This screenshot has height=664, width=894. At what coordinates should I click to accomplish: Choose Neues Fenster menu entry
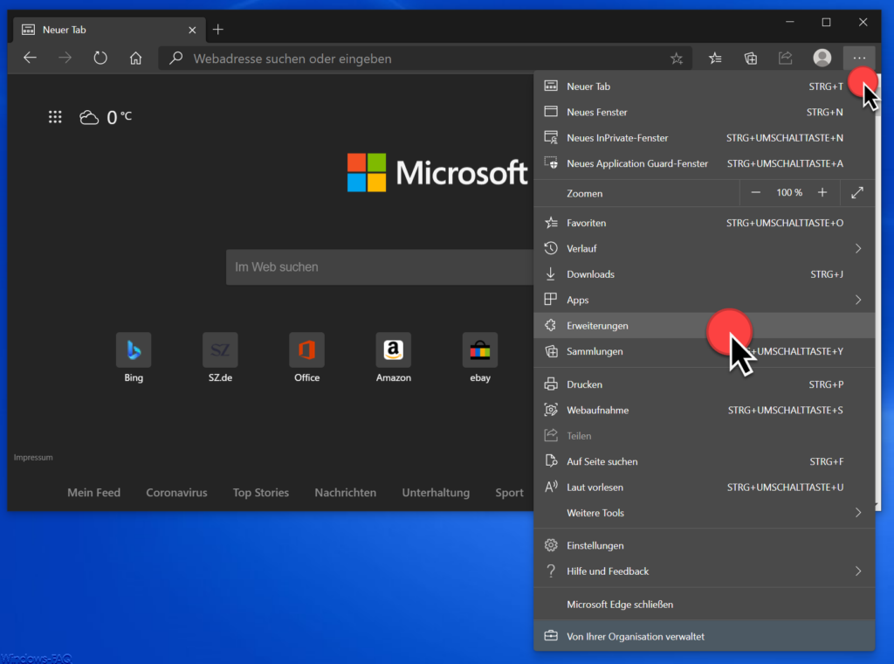point(705,112)
